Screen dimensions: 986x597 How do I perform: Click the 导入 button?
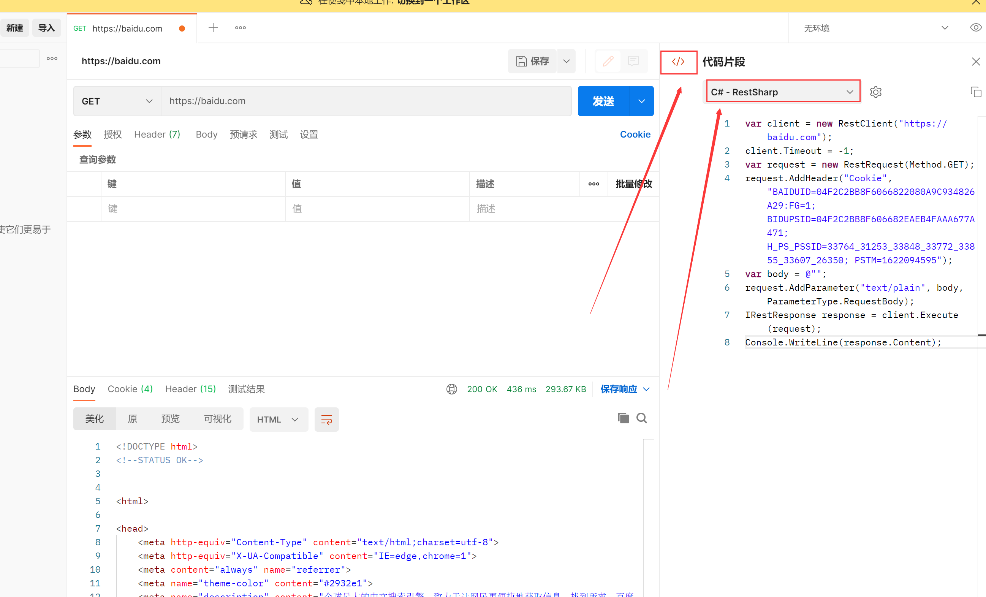pos(46,28)
